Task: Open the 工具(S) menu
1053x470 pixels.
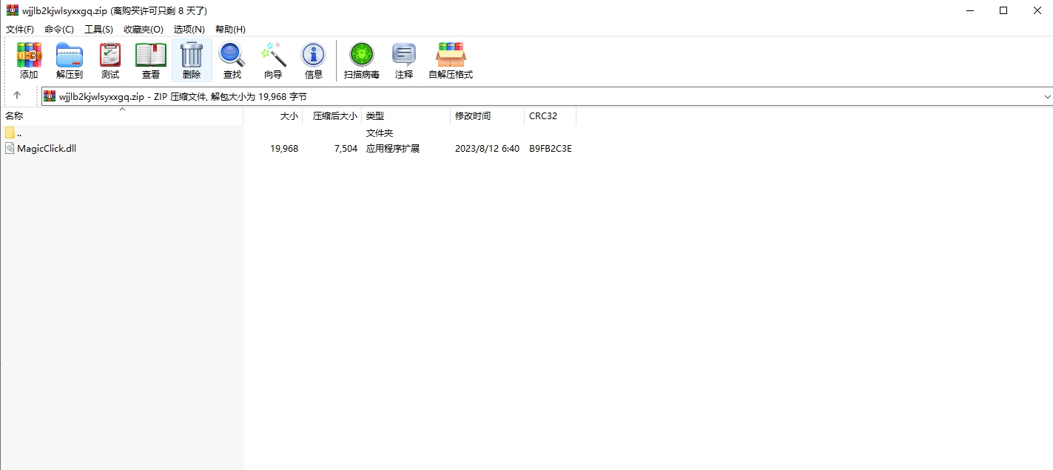Action: click(98, 29)
